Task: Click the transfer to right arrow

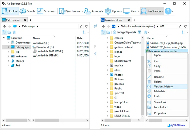Action: [95, 46]
